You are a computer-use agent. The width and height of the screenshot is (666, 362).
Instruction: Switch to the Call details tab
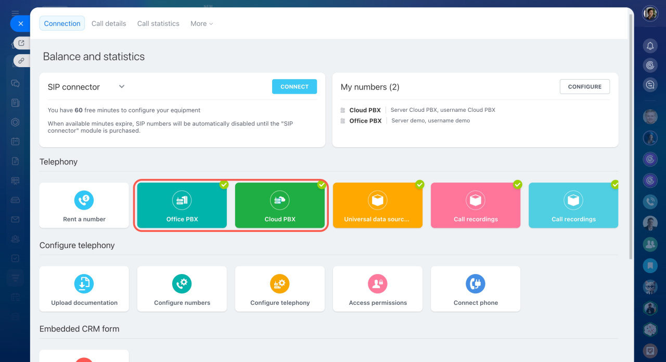109,23
